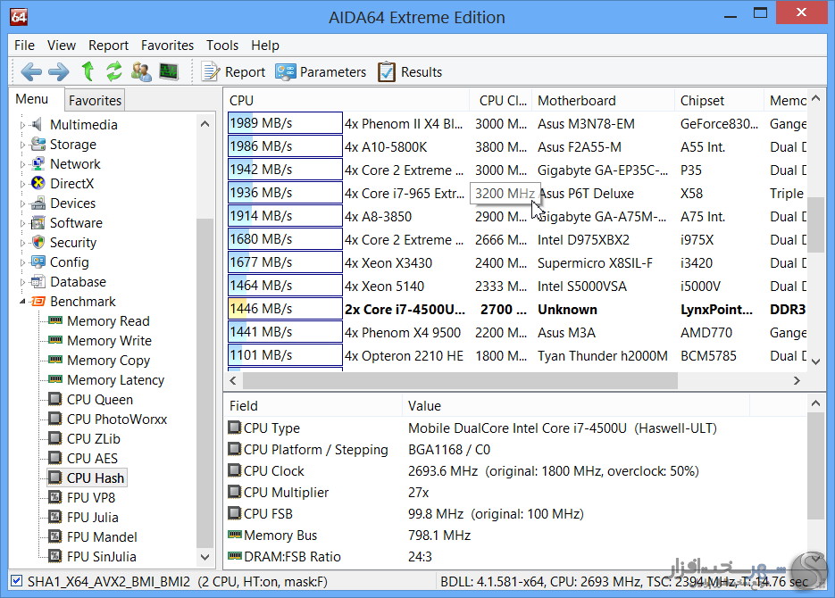Open the system monitor graph icon
Viewport: 835px width, 598px height.
(169, 72)
